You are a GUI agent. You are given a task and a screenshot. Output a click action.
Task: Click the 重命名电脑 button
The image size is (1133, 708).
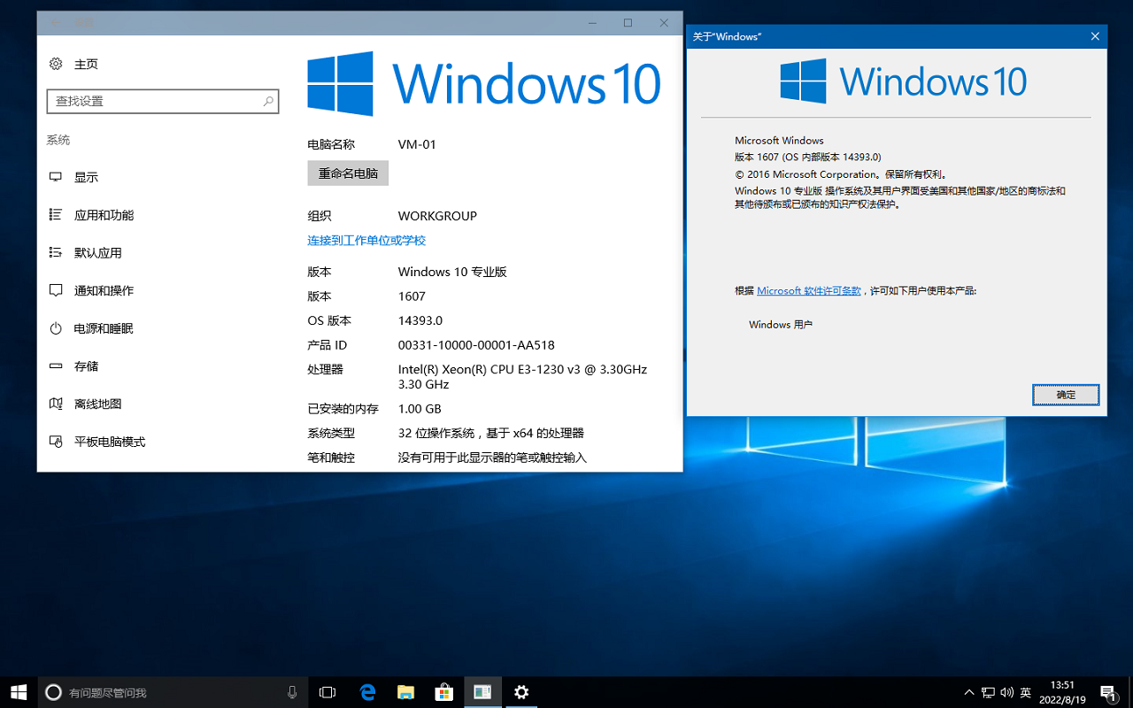pyautogui.click(x=348, y=173)
